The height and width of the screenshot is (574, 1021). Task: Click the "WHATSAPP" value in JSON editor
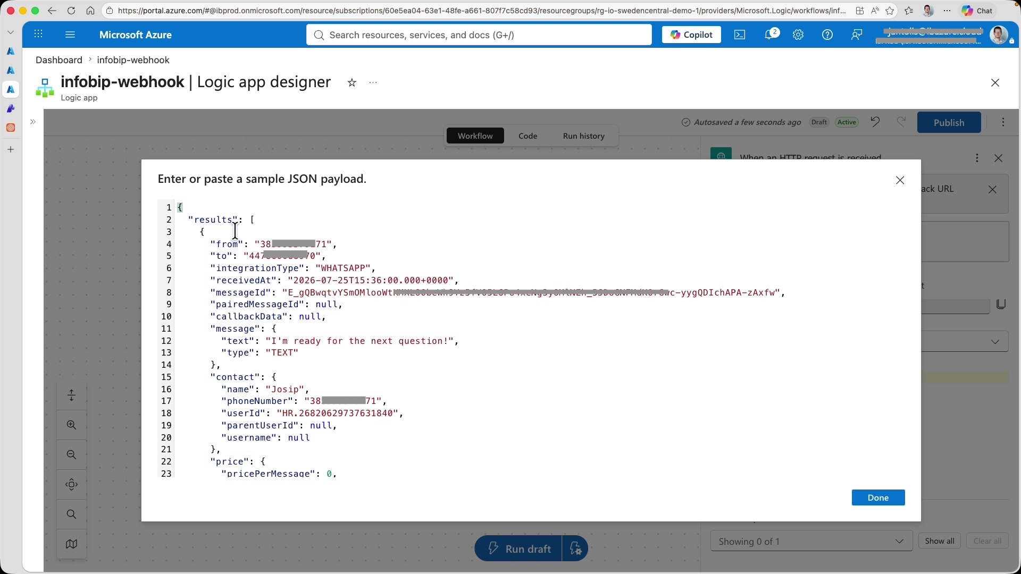pos(343,268)
